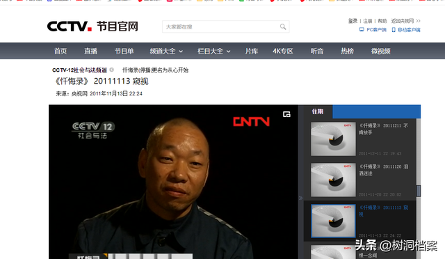This screenshot has width=445, height=259.
Task: Expand the 栏目大全 dropdown
Action: (x=214, y=52)
